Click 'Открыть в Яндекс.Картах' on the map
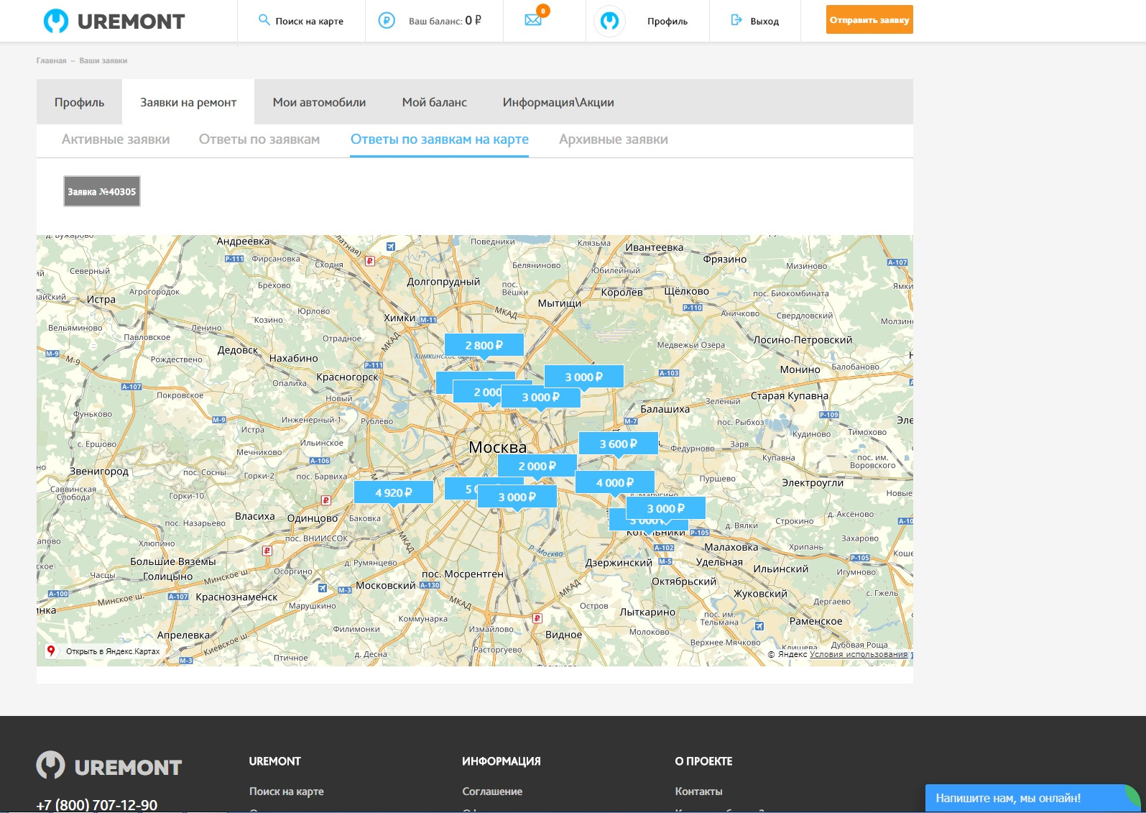1146x813 pixels. [113, 651]
